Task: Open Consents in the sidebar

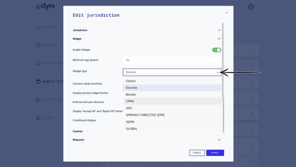Action: (x=46, y=45)
